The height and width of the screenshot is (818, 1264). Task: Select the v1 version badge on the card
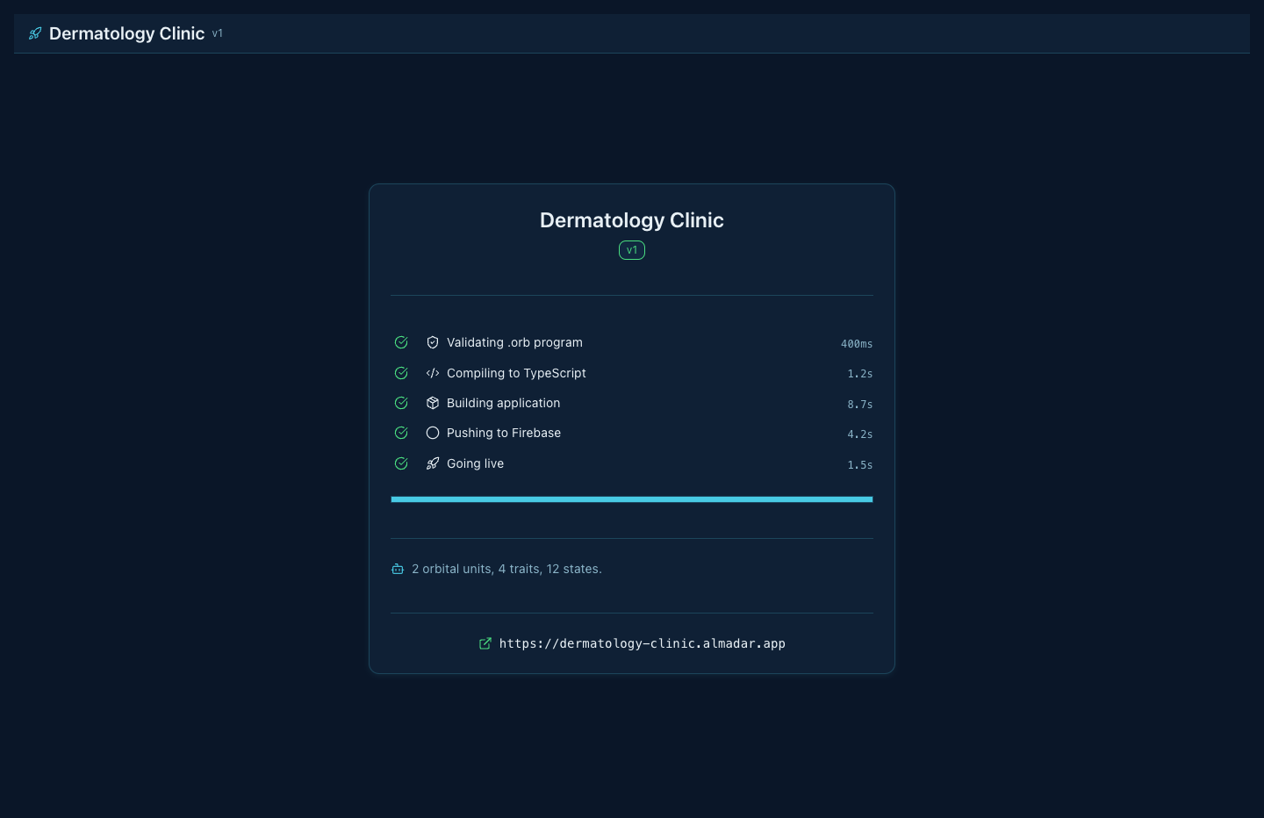point(632,250)
